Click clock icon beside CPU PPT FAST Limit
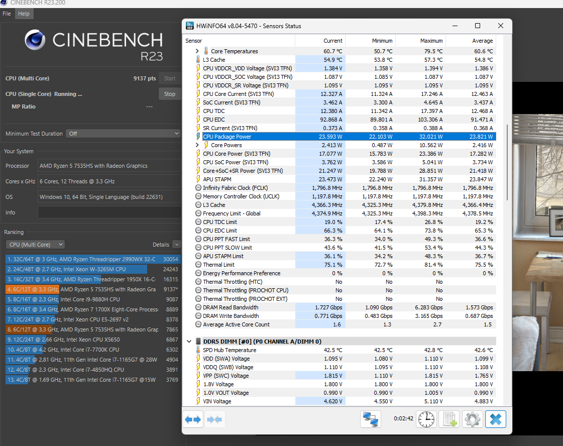Screen dimensions: 563x446 pyautogui.click(x=198, y=239)
